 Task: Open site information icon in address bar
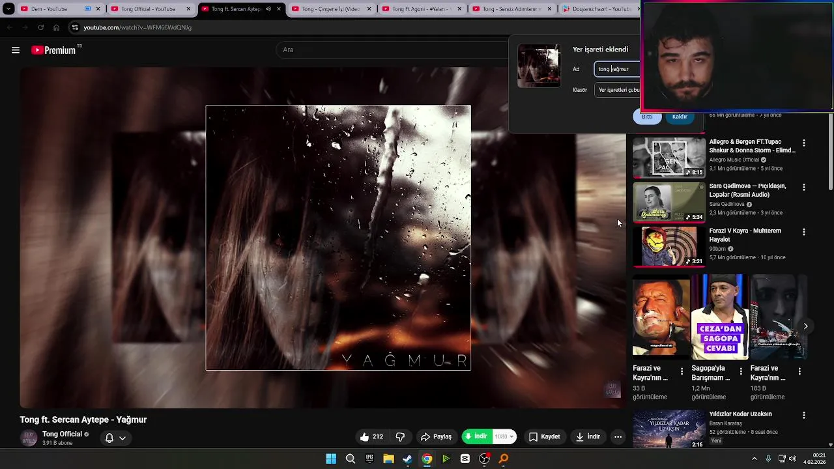point(75,27)
